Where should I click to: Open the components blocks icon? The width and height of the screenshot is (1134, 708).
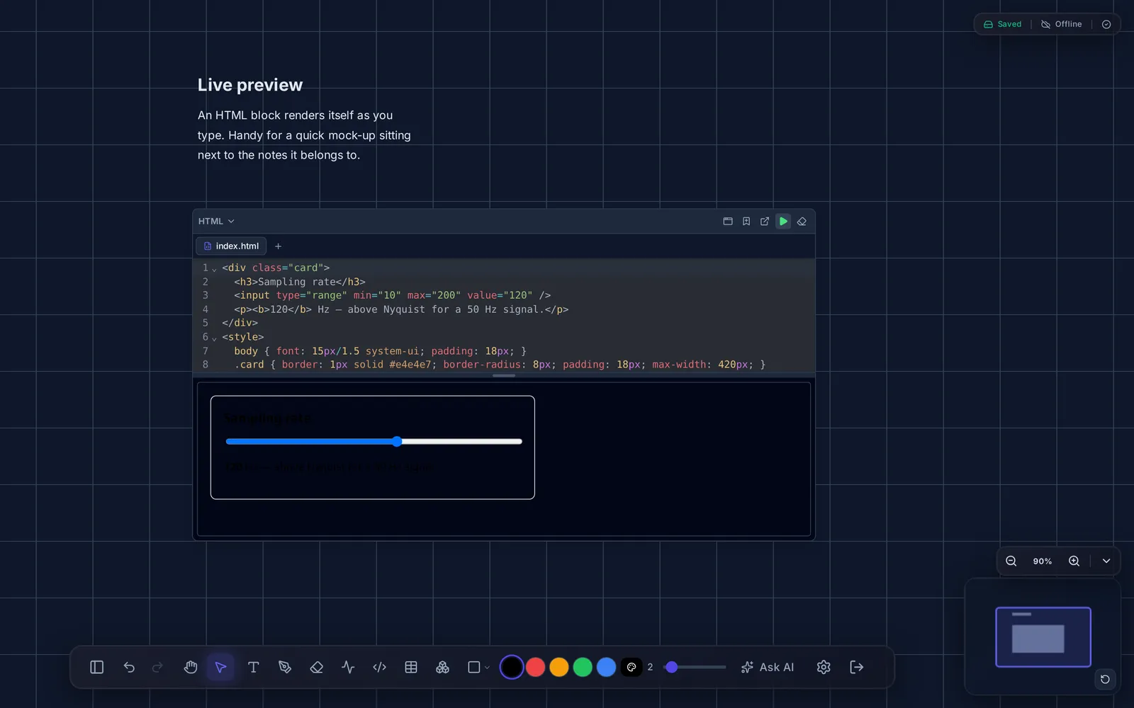(x=442, y=667)
